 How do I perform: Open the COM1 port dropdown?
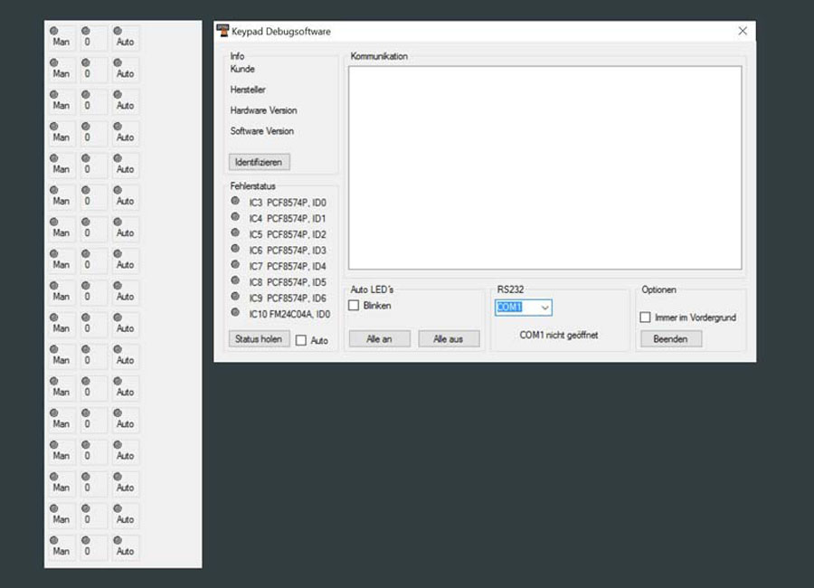click(544, 308)
